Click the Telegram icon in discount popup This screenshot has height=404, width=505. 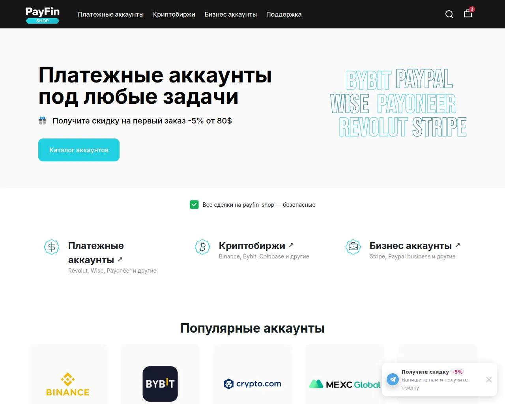pyautogui.click(x=393, y=379)
